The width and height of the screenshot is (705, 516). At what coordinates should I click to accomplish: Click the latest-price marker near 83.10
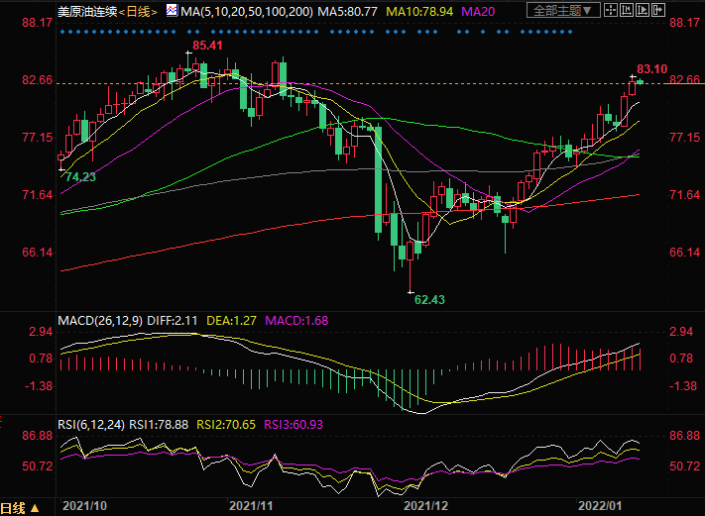click(x=634, y=76)
